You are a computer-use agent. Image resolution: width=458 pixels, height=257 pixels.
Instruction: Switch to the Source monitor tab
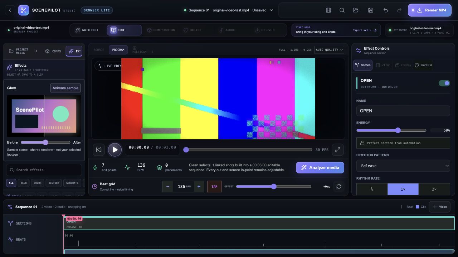click(99, 50)
